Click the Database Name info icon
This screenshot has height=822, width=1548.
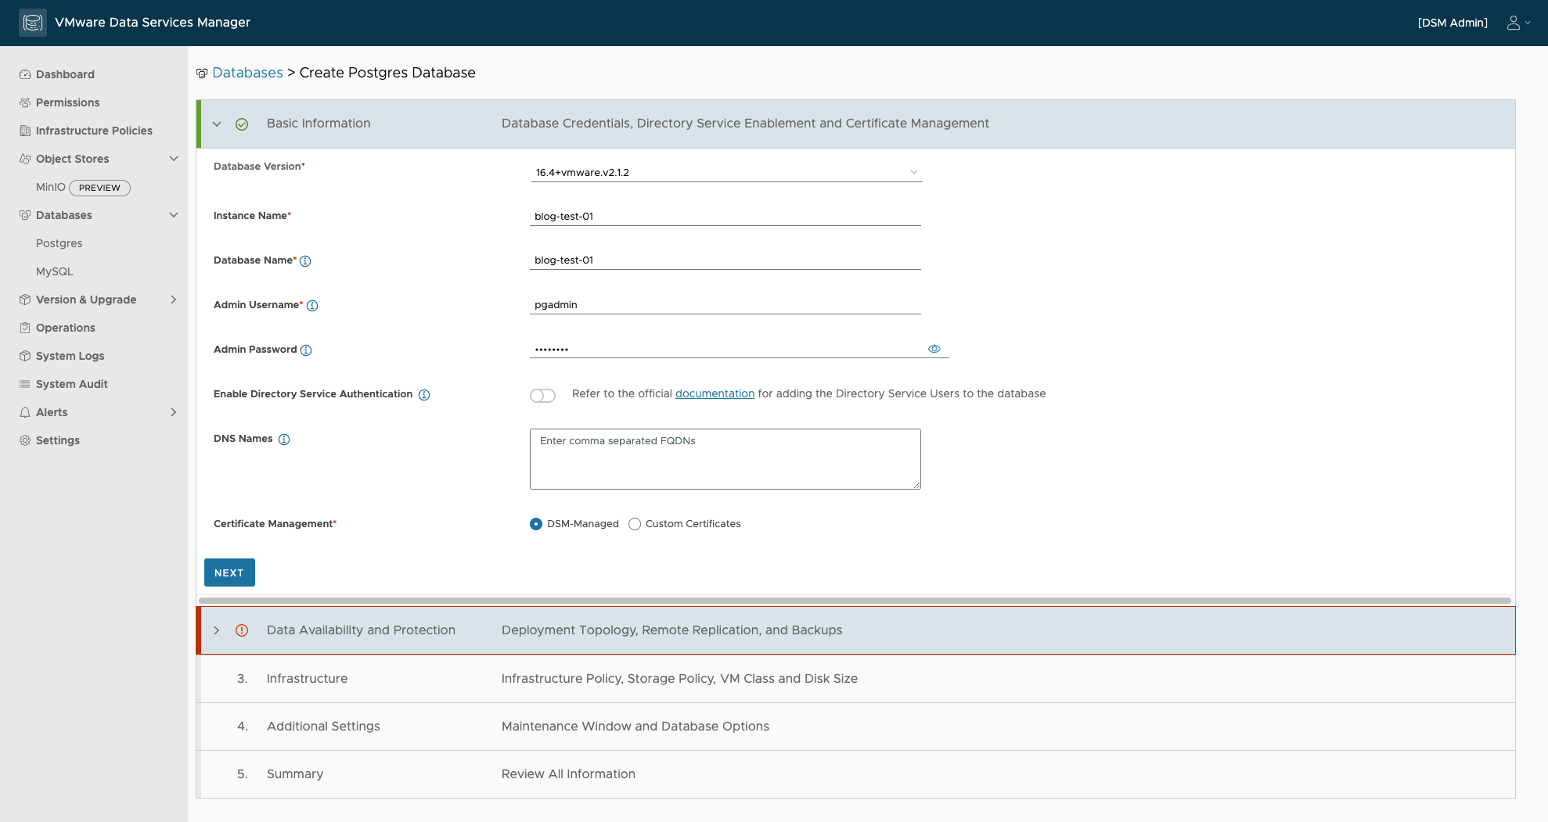click(x=305, y=261)
